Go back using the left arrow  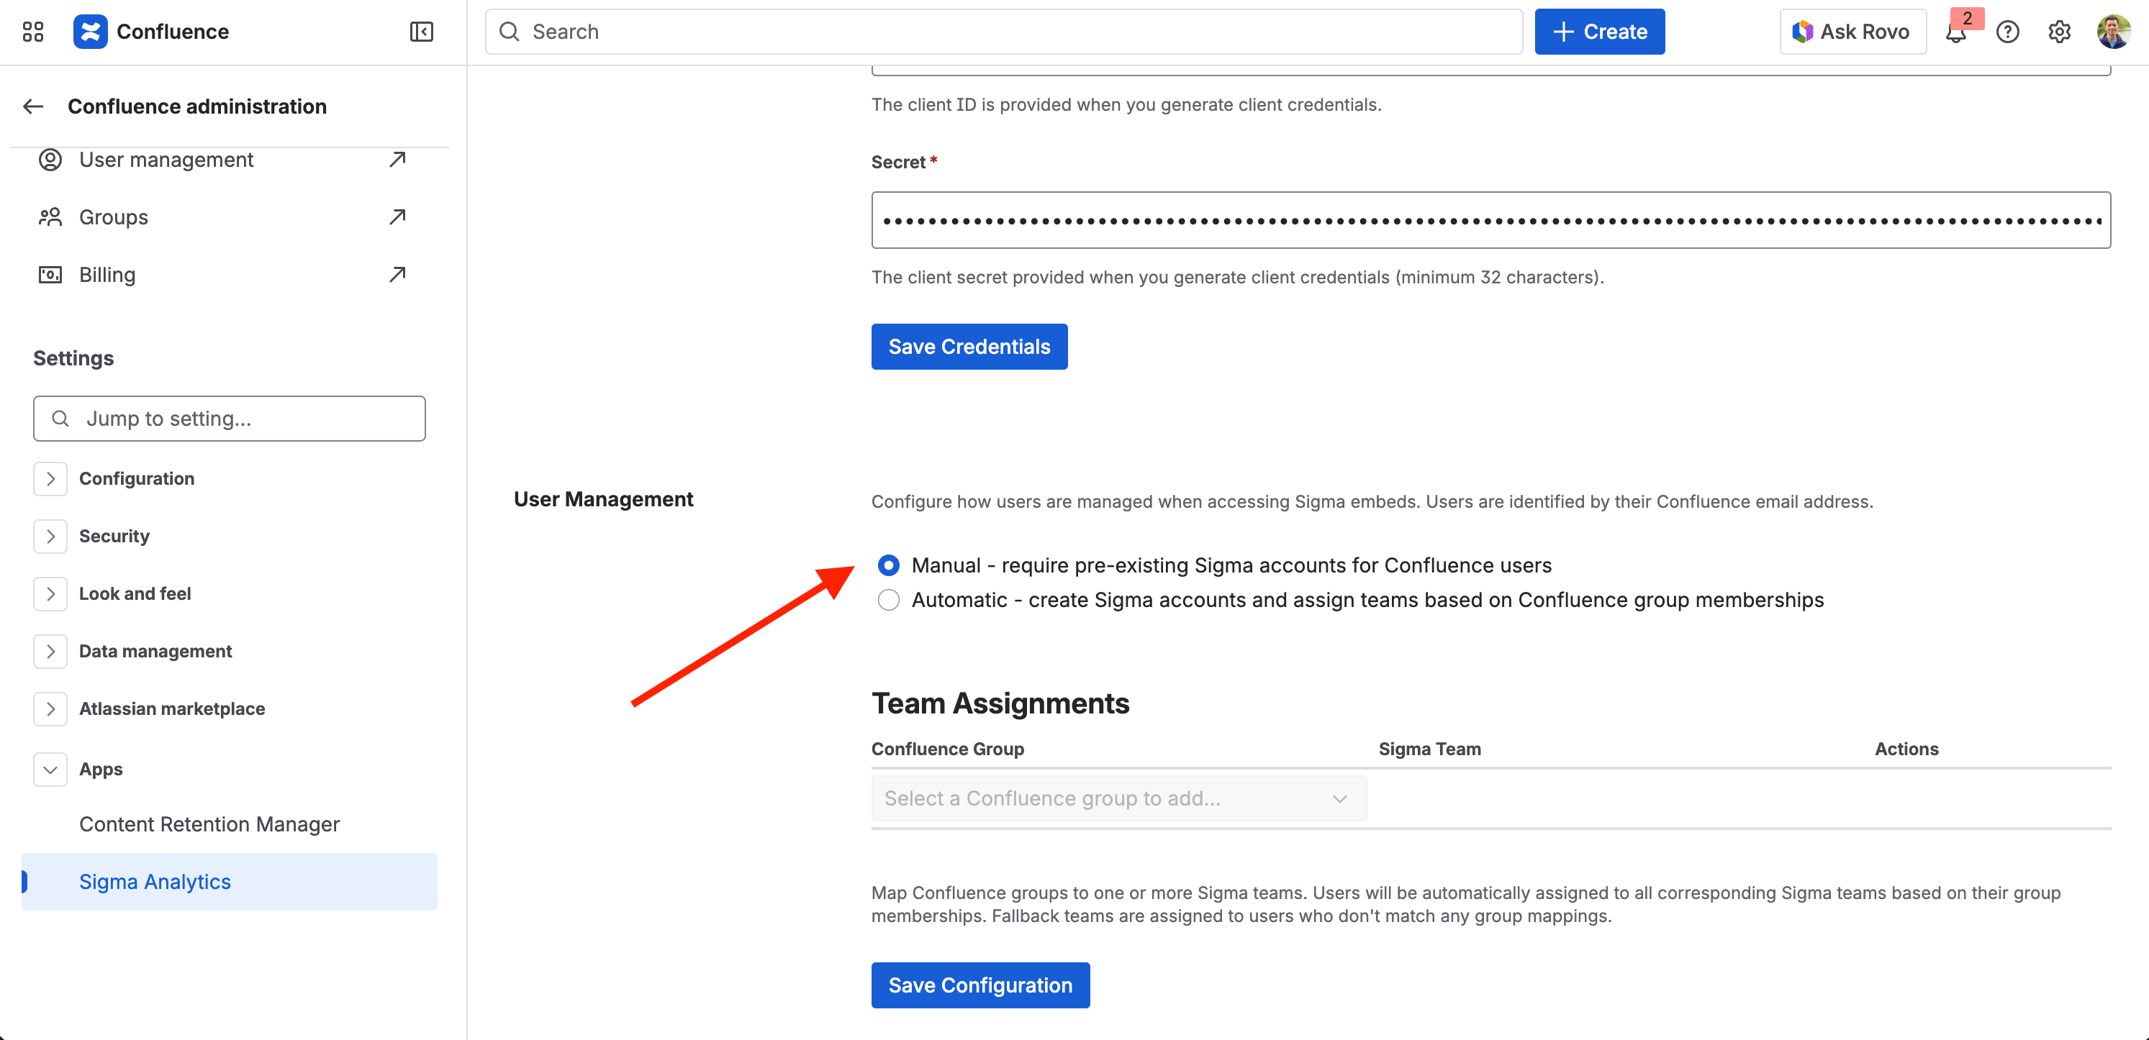(x=33, y=106)
